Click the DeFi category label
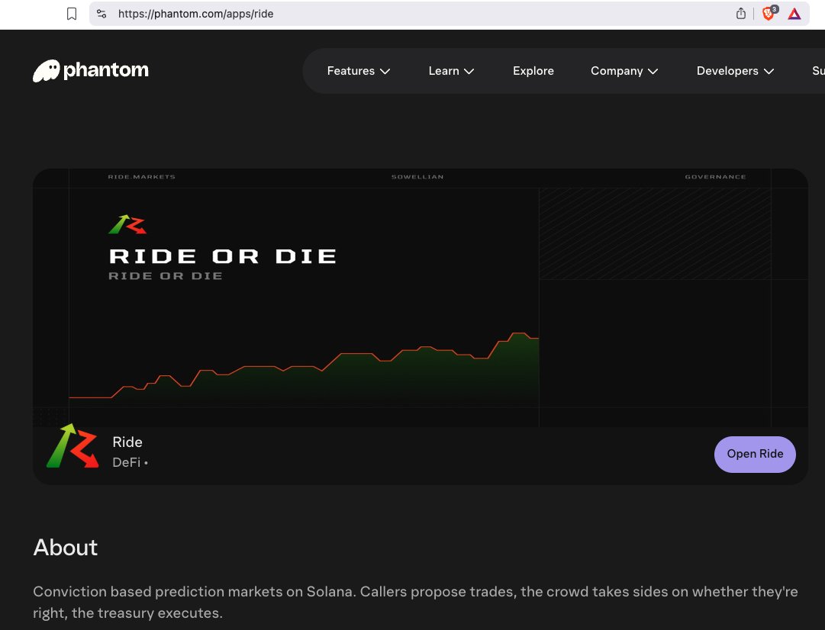This screenshot has width=825, height=630. pos(126,462)
